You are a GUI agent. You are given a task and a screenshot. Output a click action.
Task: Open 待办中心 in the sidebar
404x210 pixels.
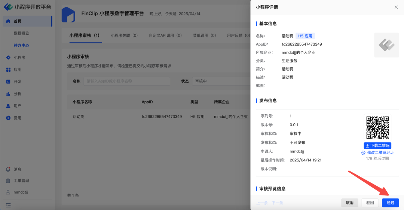[x=21, y=45]
